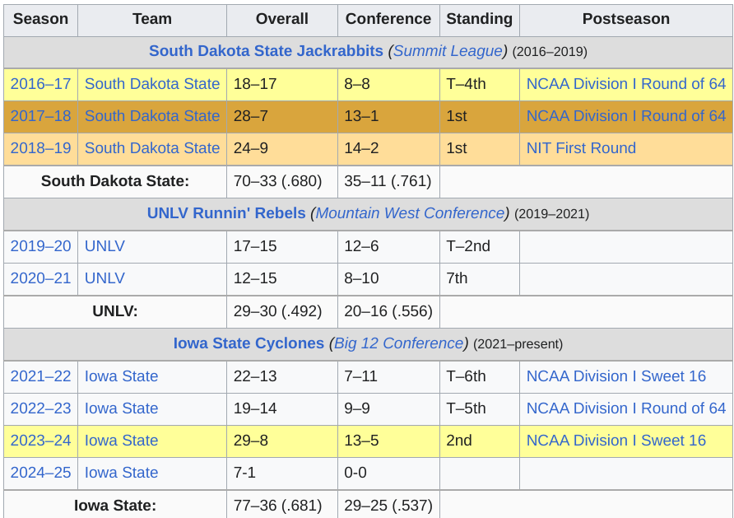Image resolution: width=734 pixels, height=518 pixels.
Task: Click NCAA Division I Round of 64 for 2017–18
Action: 626,115
